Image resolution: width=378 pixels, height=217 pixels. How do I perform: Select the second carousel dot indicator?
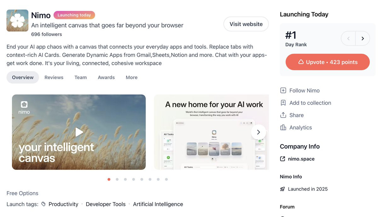click(117, 179)
